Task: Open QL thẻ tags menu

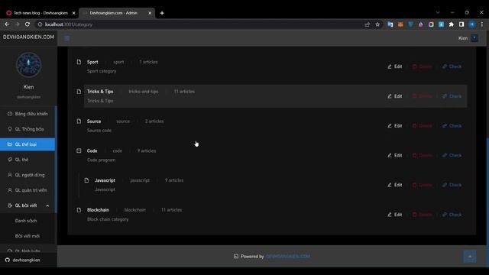Action: tap(28, 160)
